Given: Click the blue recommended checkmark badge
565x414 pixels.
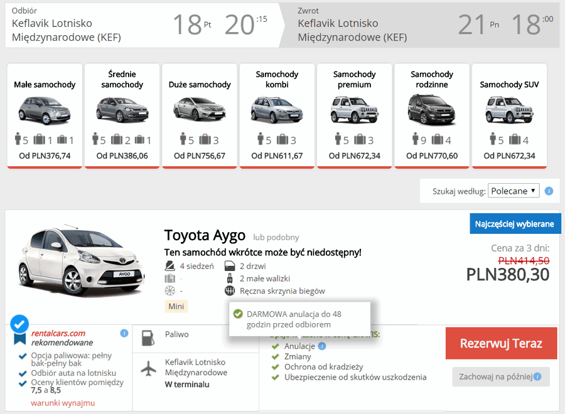Looking at the screenshot, I should click(20, 325).
